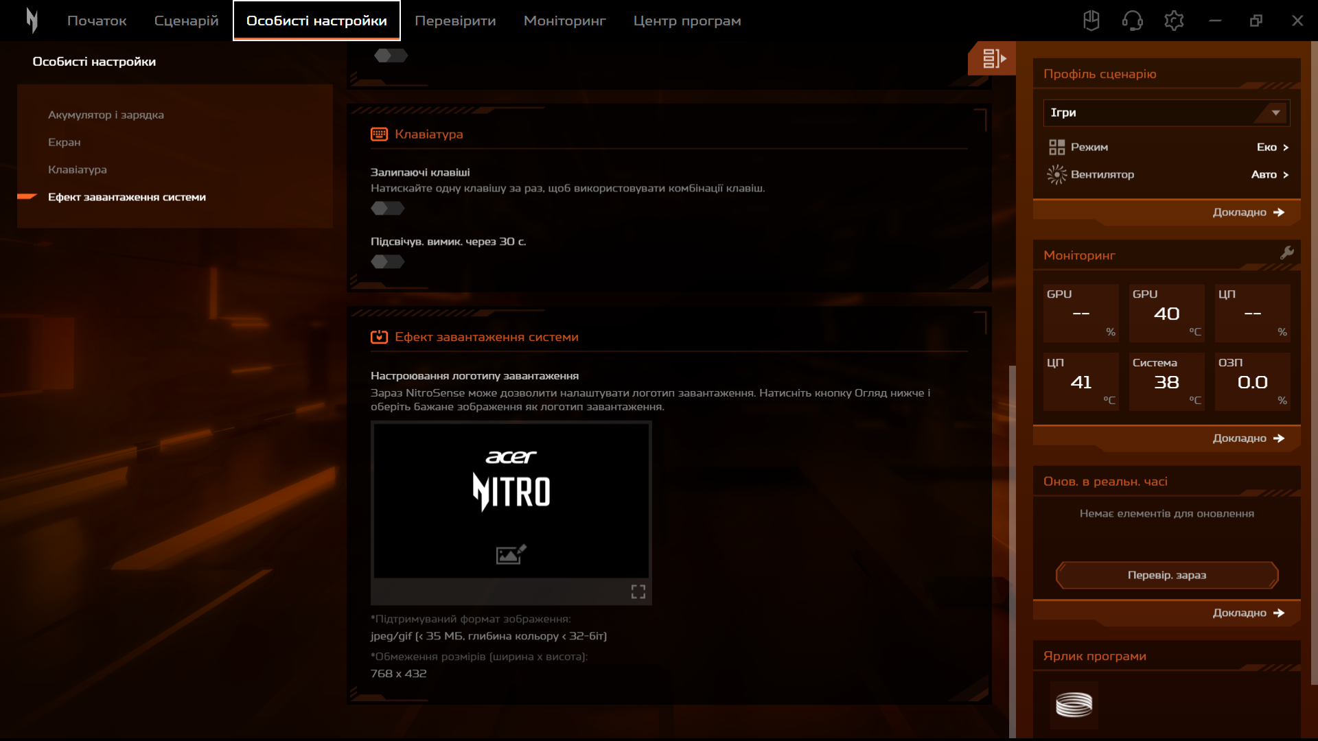The image size is (1318, 741).
Task: Open monitoring wrench settings
Action: pos(1287,252)
